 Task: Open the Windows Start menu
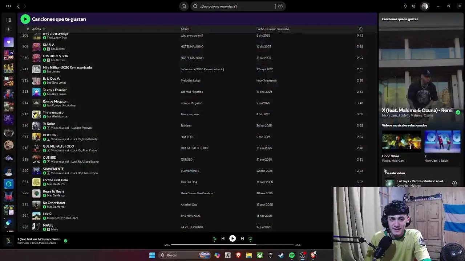[x=152, y=255]
